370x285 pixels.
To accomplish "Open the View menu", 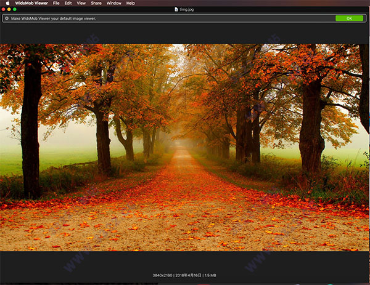I will pos(81,3).
